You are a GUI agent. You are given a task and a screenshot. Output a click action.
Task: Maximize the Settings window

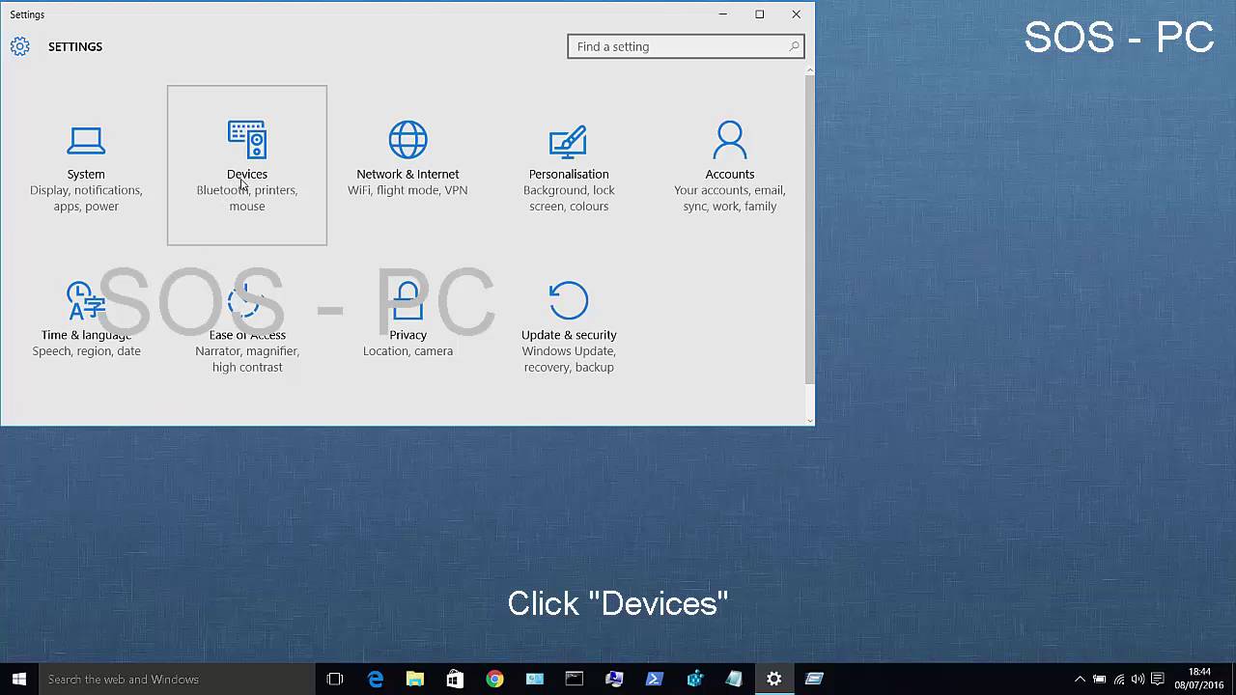click(x=760, y=14)
